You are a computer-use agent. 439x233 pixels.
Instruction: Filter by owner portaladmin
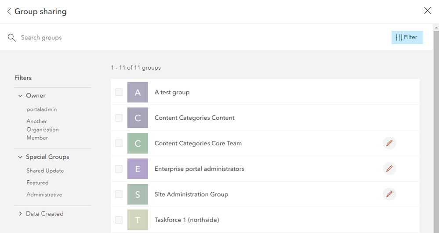(42, 109)
